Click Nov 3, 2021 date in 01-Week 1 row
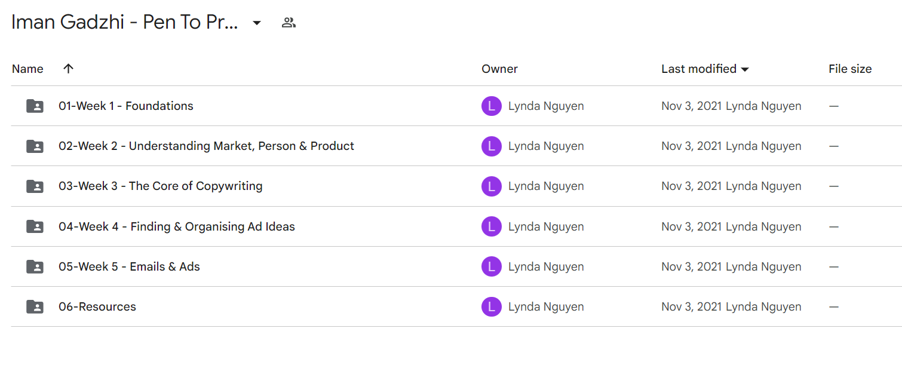Screen dimensions: 902x365 (x=692, y=106)
